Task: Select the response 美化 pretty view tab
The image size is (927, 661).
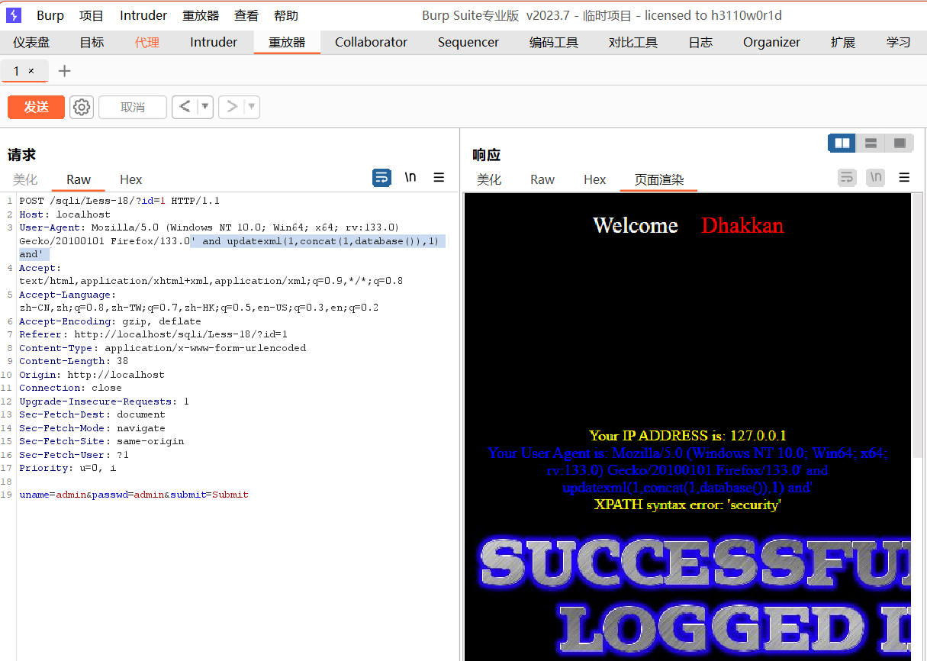Action: coord(489,179)
